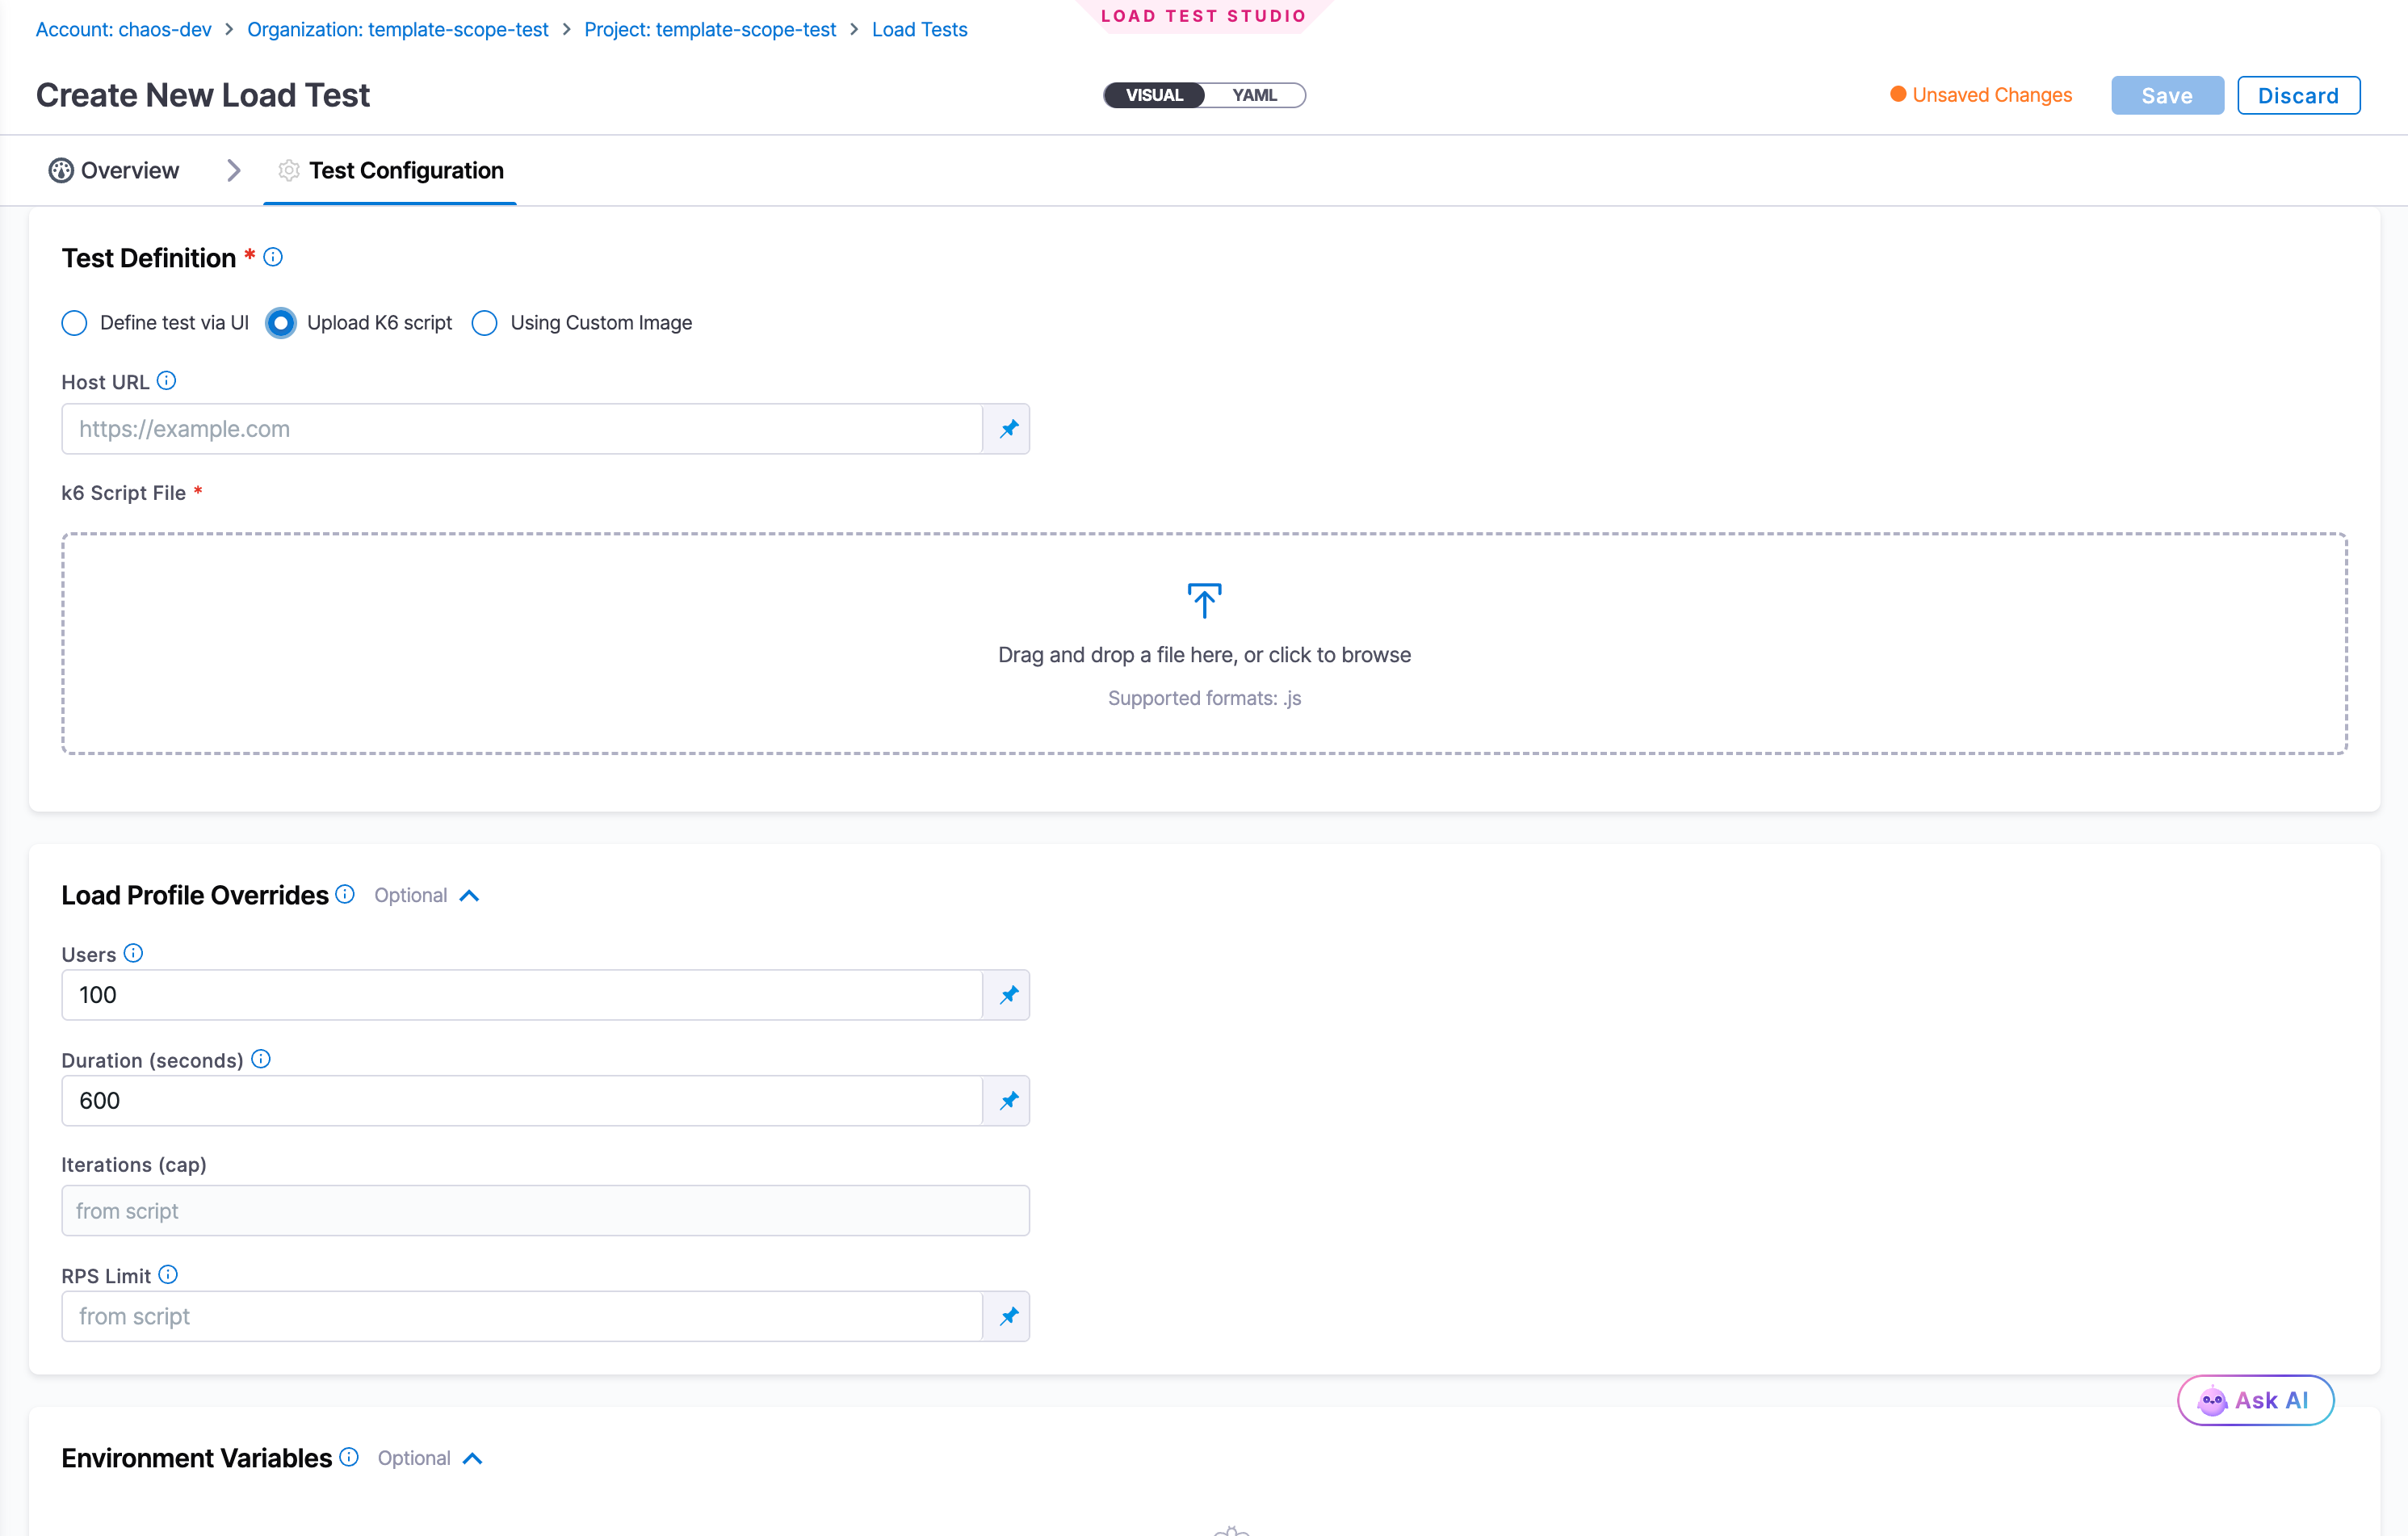The image size is (2408, 1536).
Task: Go to Project: template-scope-test breadcrumb
Action: pos(710,30)
